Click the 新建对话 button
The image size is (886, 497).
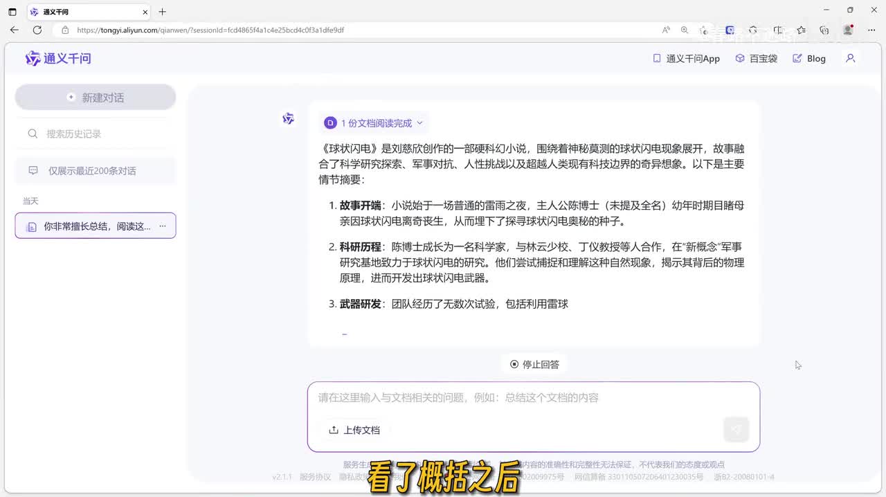click(x=96, y=98)
